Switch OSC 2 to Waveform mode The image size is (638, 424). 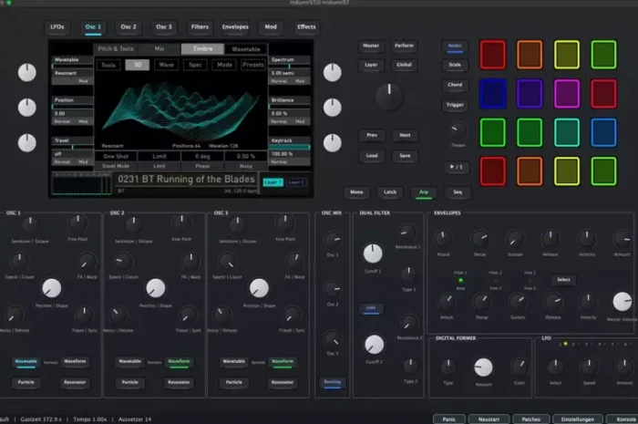click(x=179, y=361)
